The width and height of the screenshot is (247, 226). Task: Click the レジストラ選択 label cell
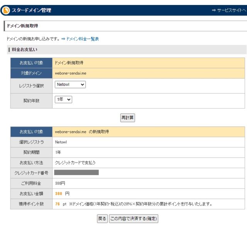tap(31, 86)
